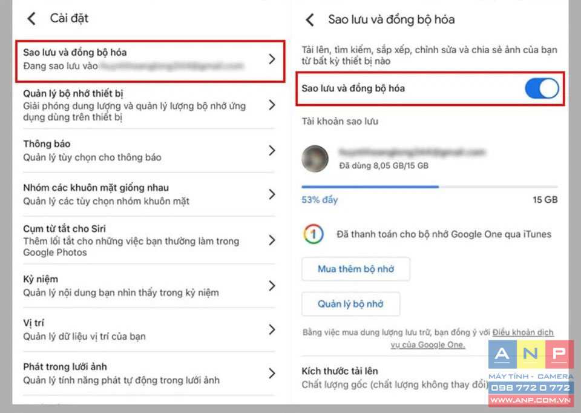Go back from the Cài đặt screen
Viewport: 581px width, 413px height.
tap(32, 19)
